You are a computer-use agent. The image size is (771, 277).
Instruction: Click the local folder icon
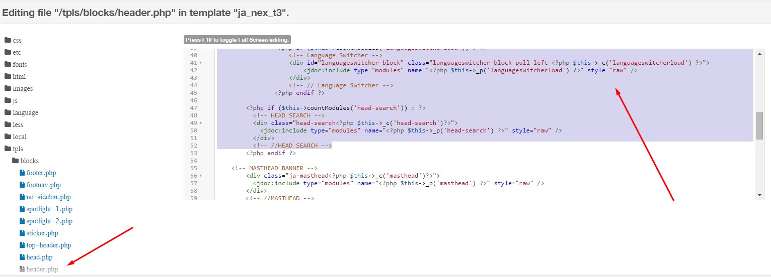coord(8,136)
